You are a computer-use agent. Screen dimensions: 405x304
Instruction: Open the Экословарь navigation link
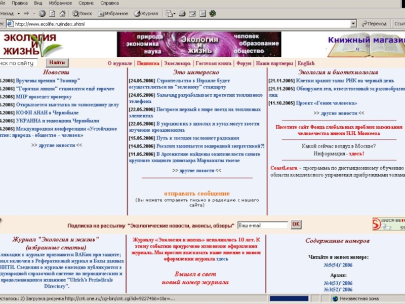click(x=178, y=63)
